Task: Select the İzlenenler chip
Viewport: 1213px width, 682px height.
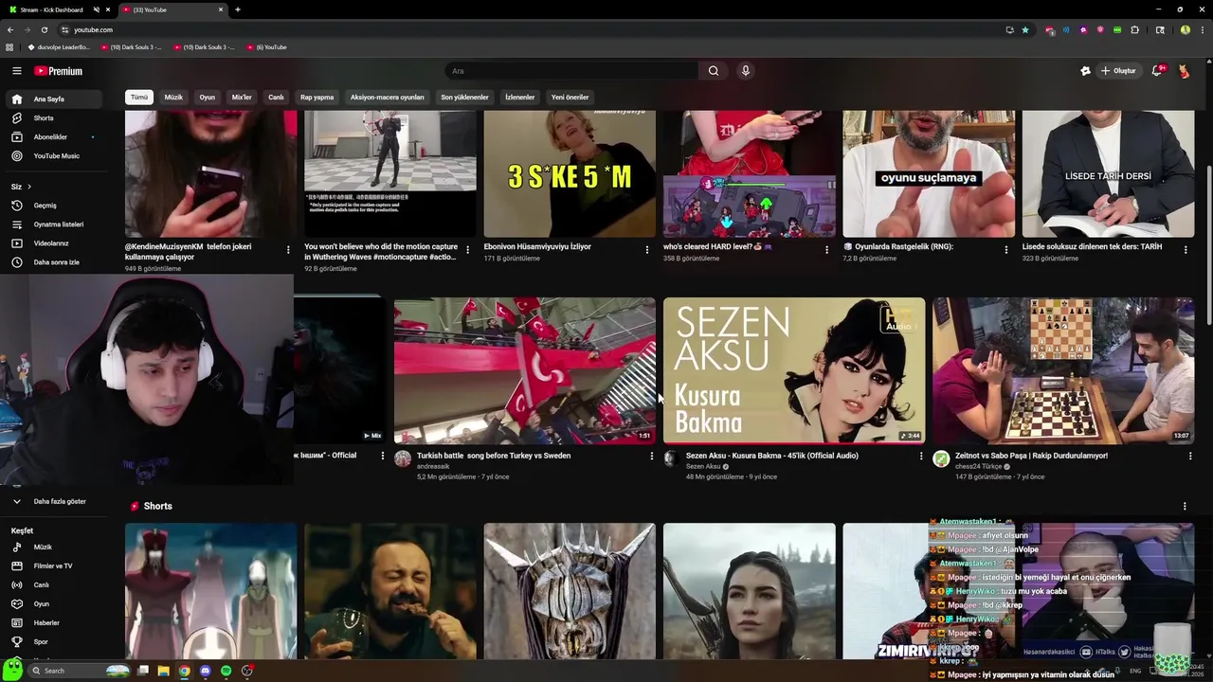Action: (519, 98)
